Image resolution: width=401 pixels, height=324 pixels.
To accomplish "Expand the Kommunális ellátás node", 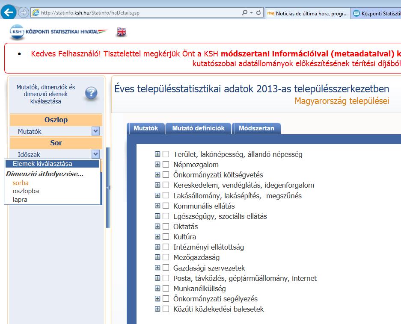I will pos(157,206).
